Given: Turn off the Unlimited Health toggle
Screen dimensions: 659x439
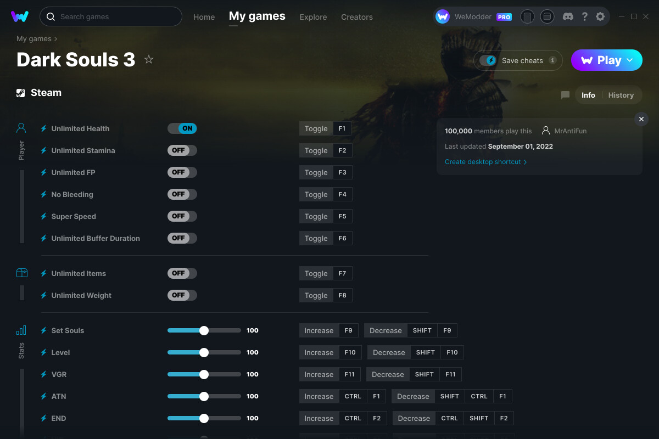Looking at the screenshot, I should pyautogui.click(x=182, y=128).
